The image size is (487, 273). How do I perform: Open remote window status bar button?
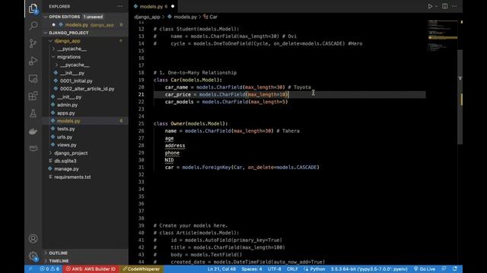(30, 269)
